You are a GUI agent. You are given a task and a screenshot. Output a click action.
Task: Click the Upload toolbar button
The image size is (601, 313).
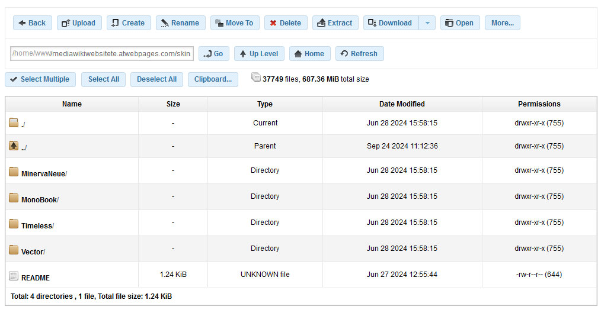click(x=79, y=23)
